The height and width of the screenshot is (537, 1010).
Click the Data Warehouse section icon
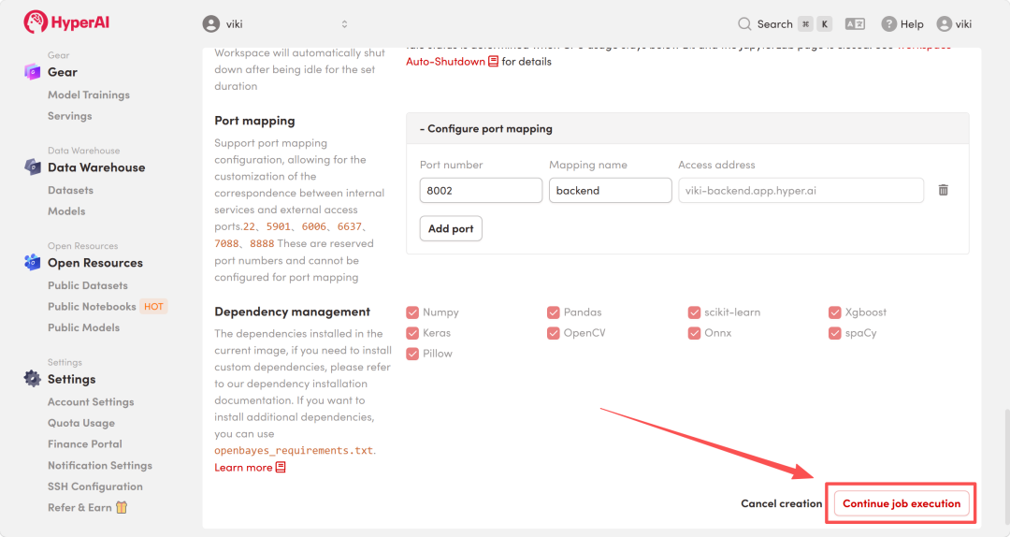(32, 167)
